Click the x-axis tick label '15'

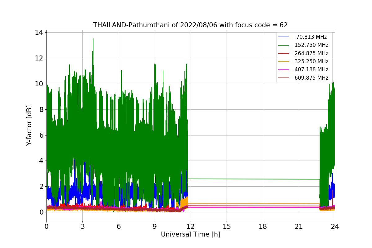click(227, 227)
